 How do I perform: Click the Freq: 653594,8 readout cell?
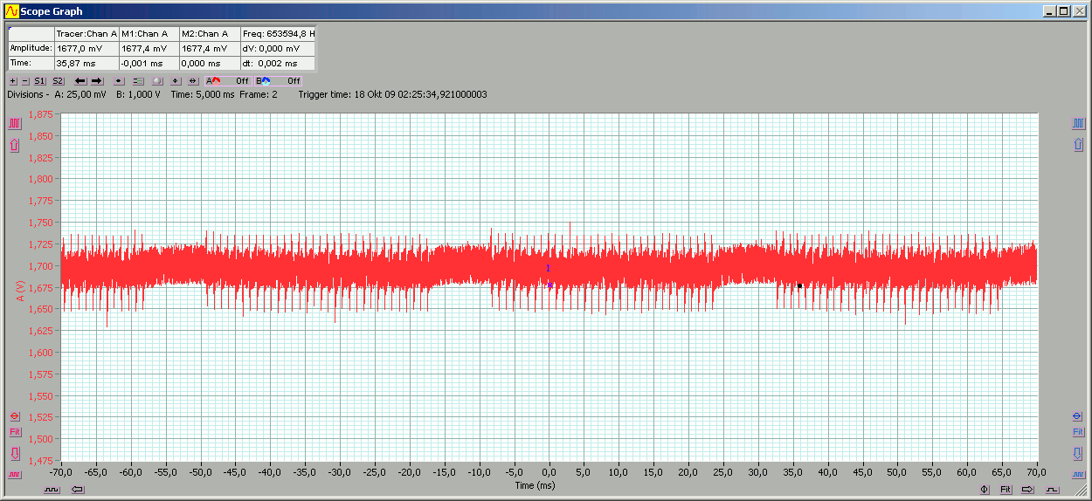tap(278, 34)
